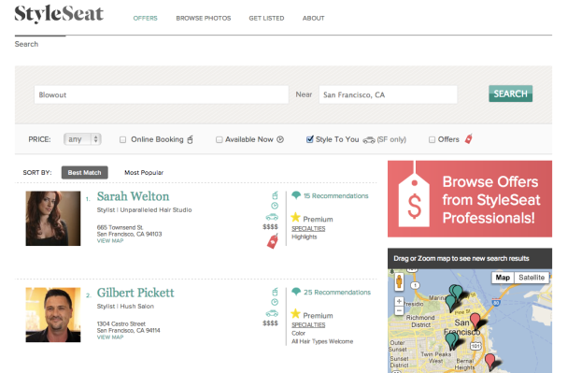View map for 665 Townsend St
The height and width of the screenshot is (373, 567).
coord(110,241)
